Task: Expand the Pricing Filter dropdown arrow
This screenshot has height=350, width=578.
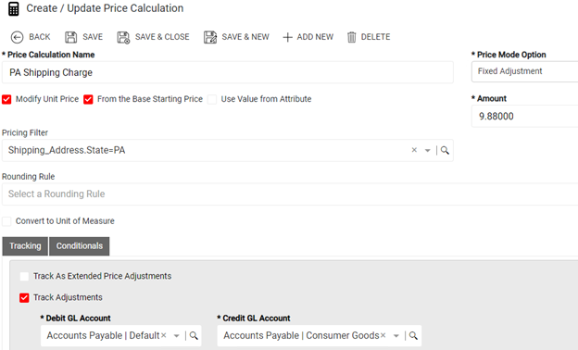Action: (x=428, y=150)
